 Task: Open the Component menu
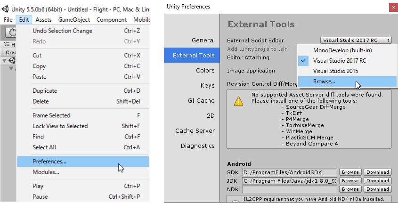tap(112, 19)
